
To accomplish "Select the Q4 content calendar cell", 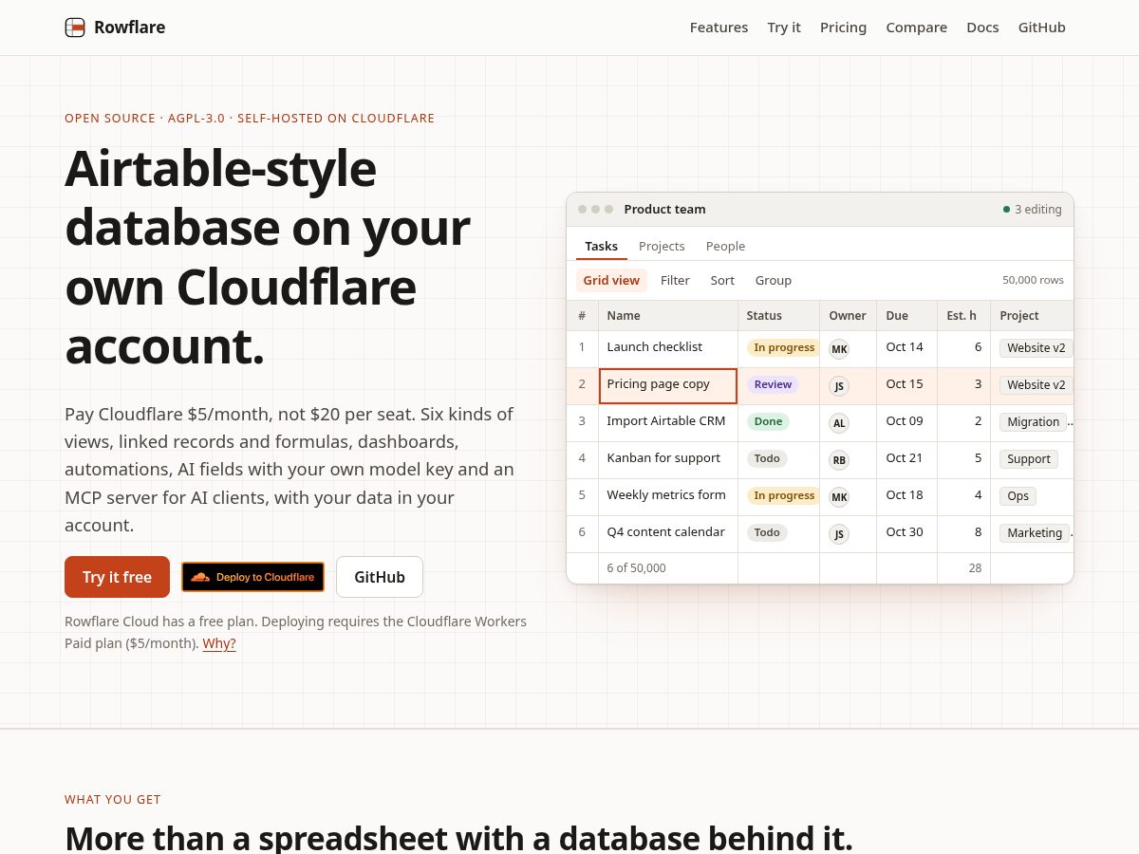I will tap(668, 534).
